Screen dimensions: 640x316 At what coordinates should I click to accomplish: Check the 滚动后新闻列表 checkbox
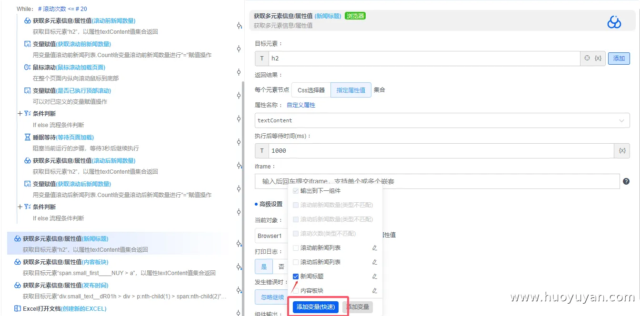296,262
